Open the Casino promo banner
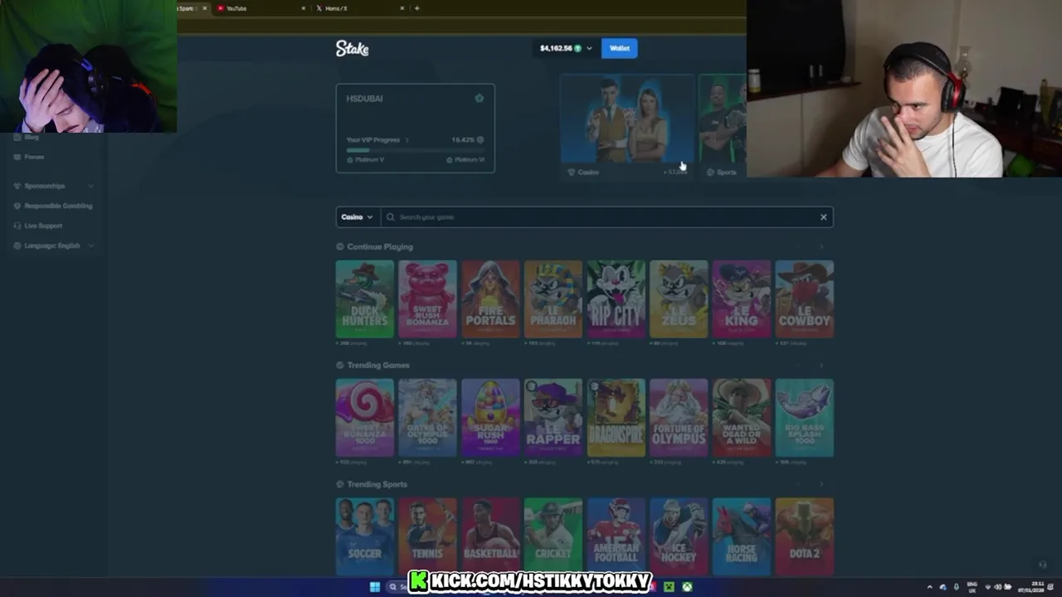The height and width of the screenshot is (597, 1062). click(626, 126)
